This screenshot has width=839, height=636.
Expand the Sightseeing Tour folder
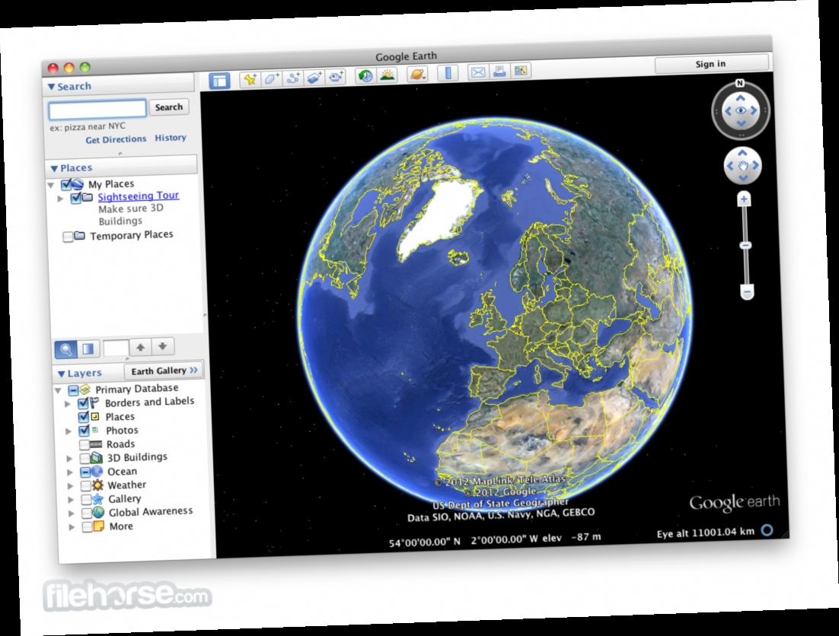point(60,199)
